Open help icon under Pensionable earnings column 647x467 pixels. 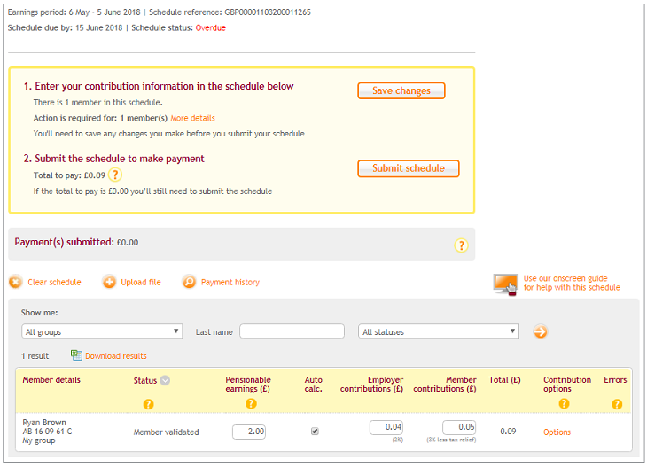[251, 403]
